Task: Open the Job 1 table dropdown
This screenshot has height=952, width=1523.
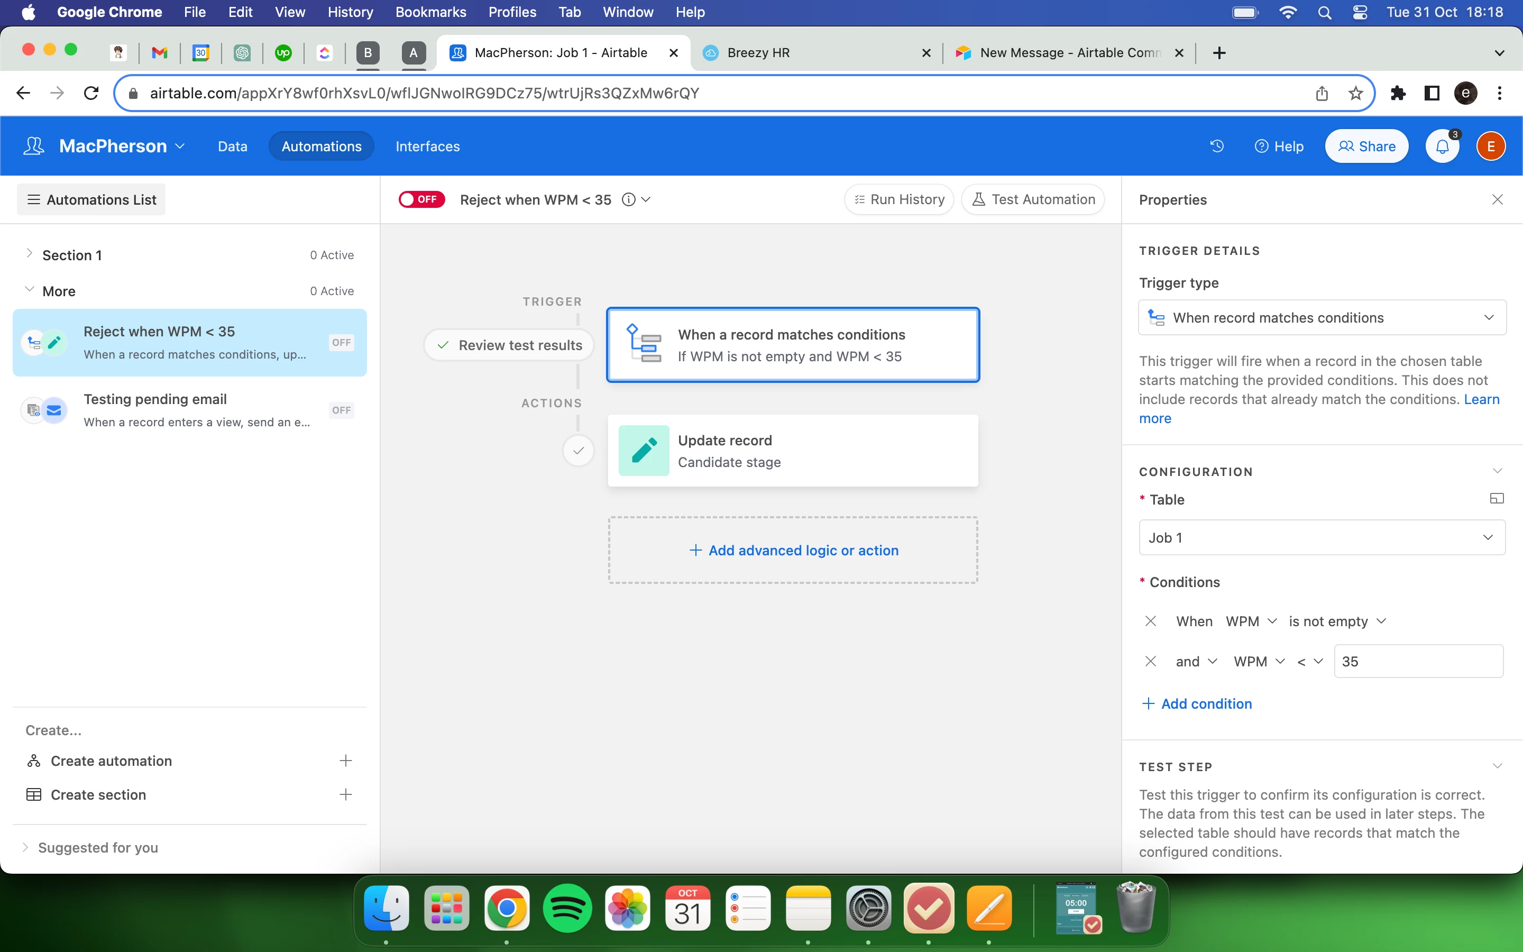Action: click(x=1322, y=538)
